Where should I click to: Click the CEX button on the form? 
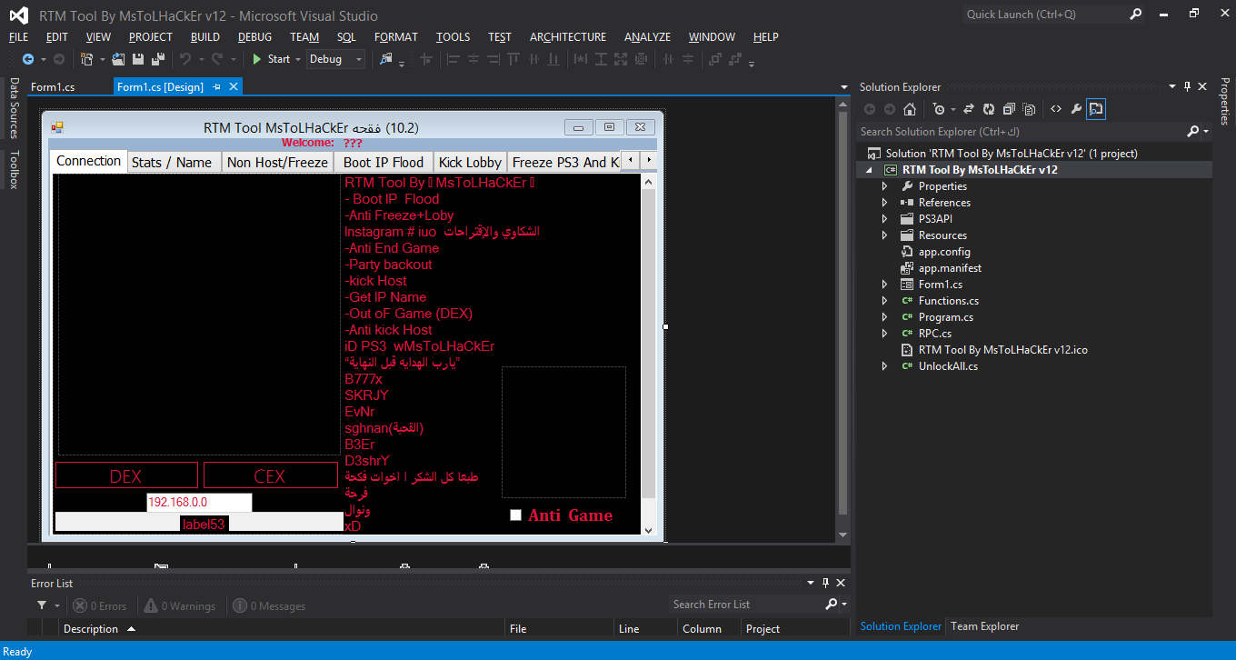coord(270,475)
